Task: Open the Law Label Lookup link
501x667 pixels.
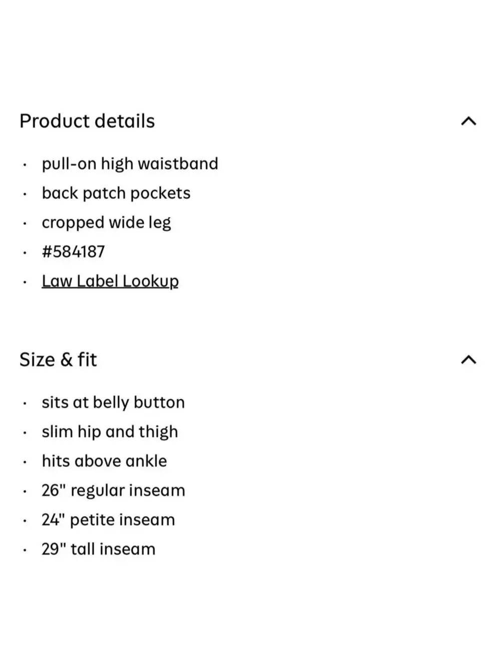Action: point(110,281)
